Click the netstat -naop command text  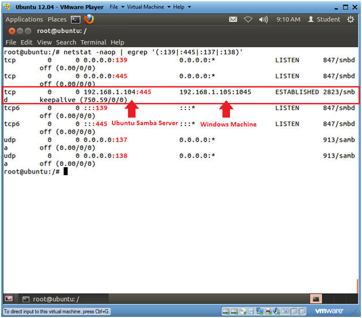[x=89, y=52]
